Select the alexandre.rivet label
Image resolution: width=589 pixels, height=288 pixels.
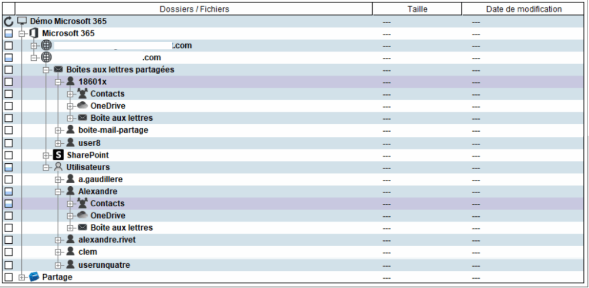107,240
